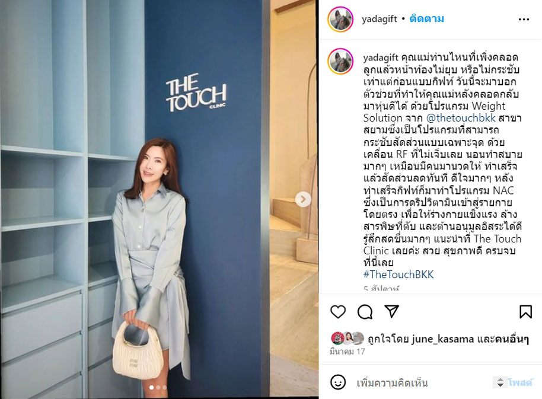The image size is (542, 399).
Task: Select third carousel dot indicator
Action: click(x=164, y=387)
